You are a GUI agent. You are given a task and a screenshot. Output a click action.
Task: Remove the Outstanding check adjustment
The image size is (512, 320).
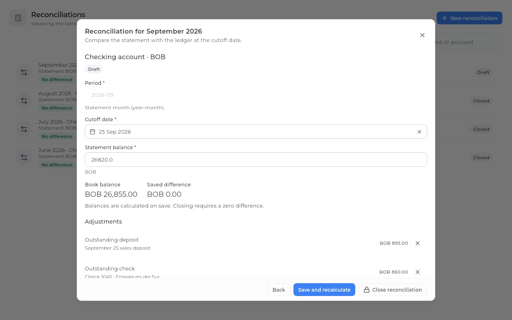[x=417, y=272]
